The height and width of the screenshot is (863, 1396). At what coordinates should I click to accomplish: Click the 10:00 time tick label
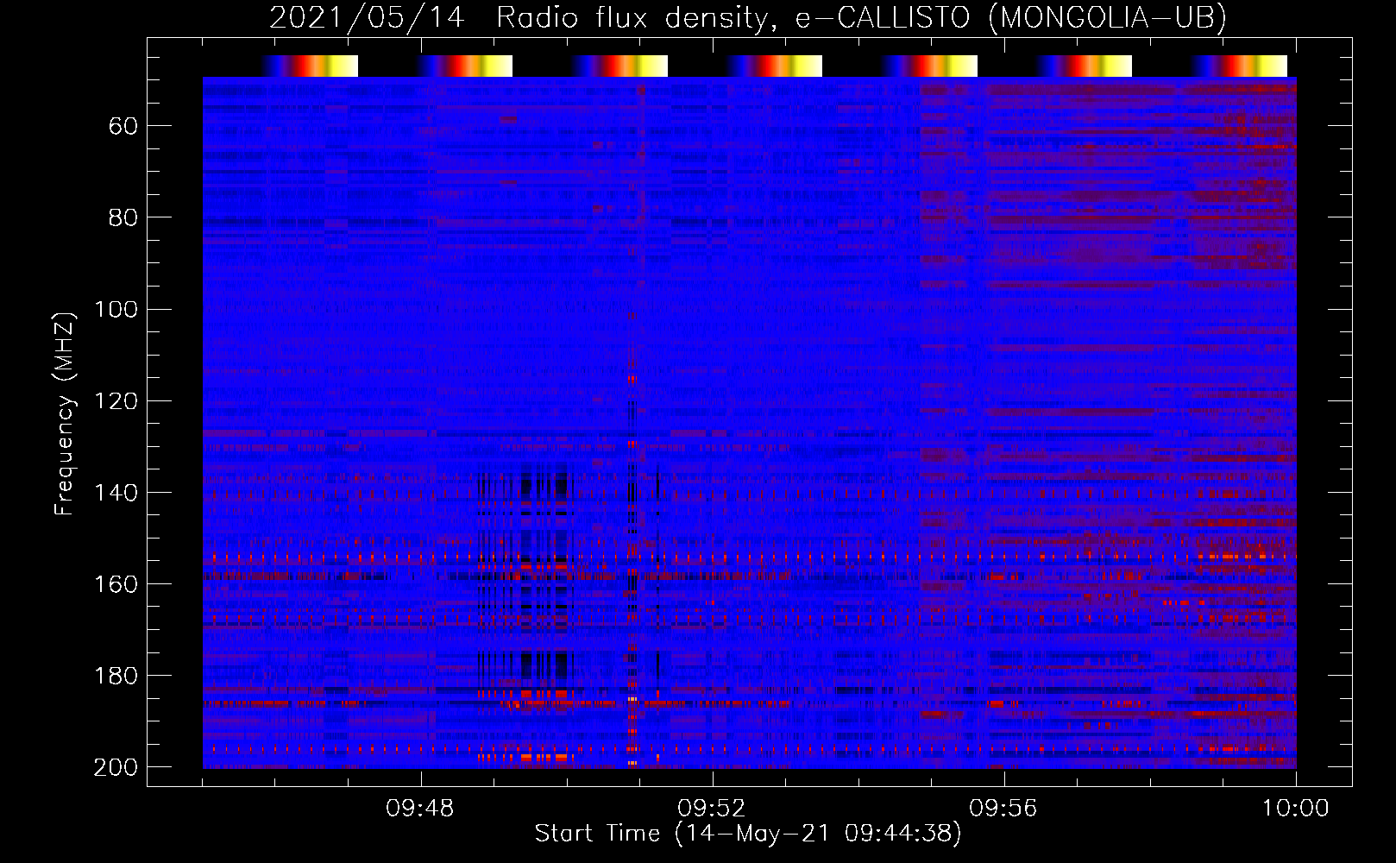[1296, 809]
